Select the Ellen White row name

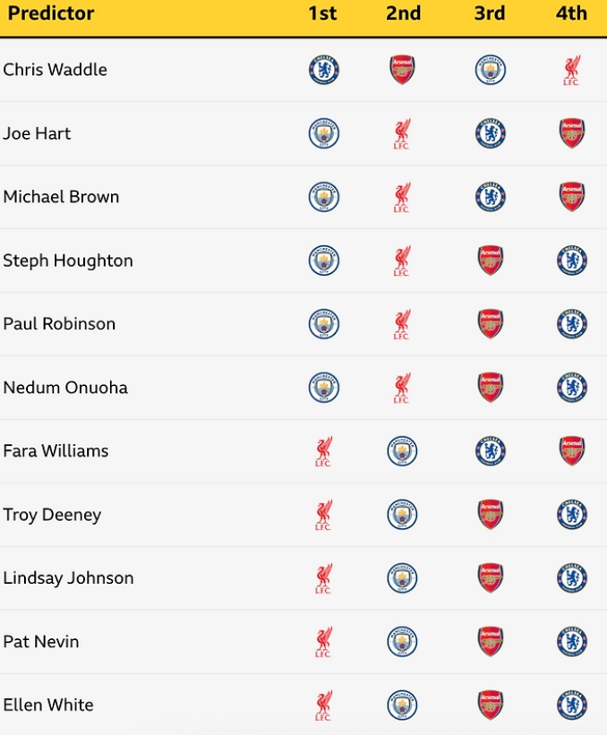48,705
